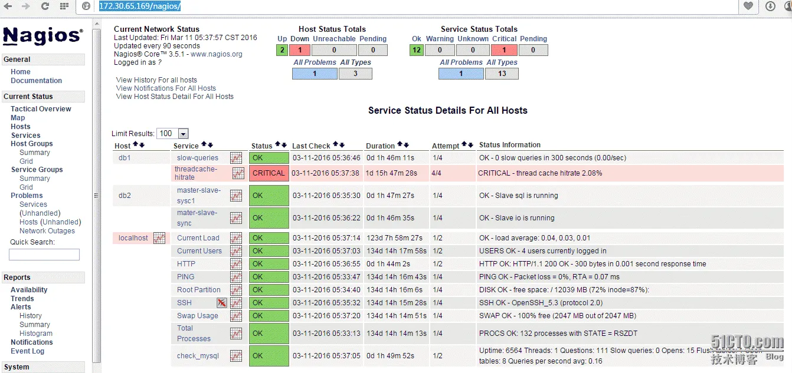
Task: Open Service Groups Summary link
Action: pyautogui.click(x=35, y=179)
